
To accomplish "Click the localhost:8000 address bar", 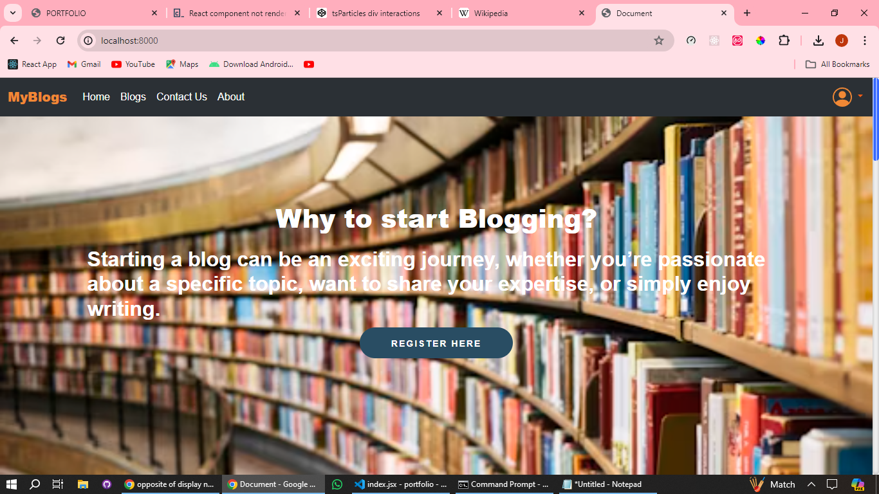I will click(x=373, y=41).
